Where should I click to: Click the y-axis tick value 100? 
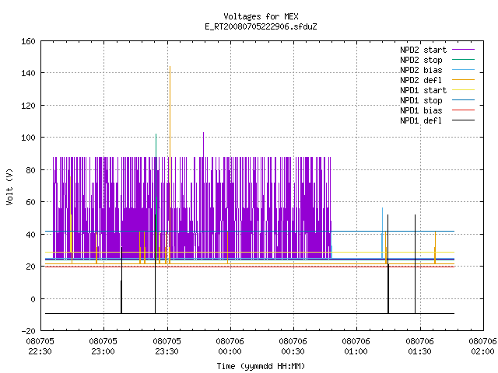28,138
